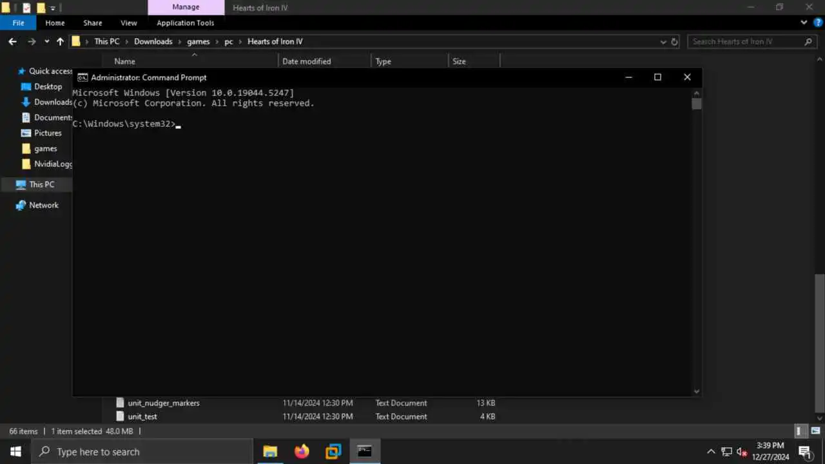The height and width of the screenshot is (464, 825).
Task: Click This PC in the address bar
Action: pyautogui.click(x=106, y=41)
